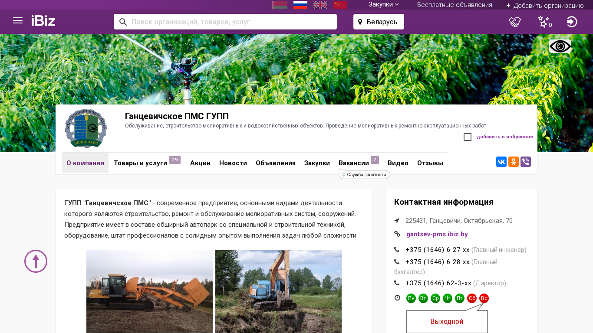Screen dimensions: 593x333
Task: Open the О компании tab
Action: [x=85, y=163]
